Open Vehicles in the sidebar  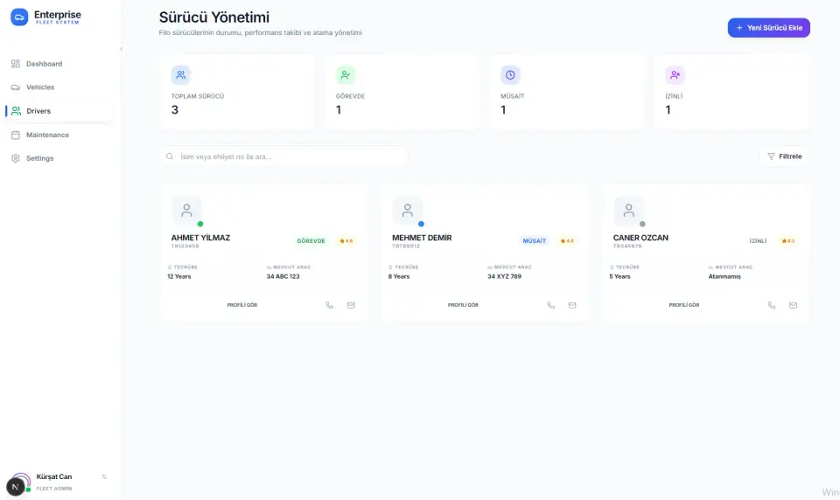point(59,87)
